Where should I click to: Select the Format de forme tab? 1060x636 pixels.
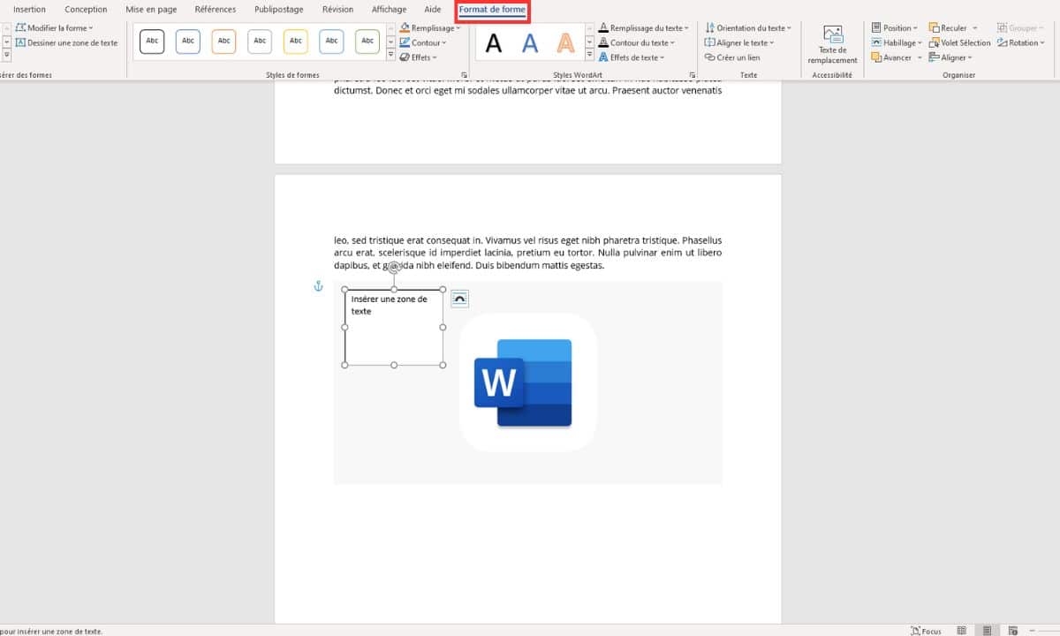(492, 10)
